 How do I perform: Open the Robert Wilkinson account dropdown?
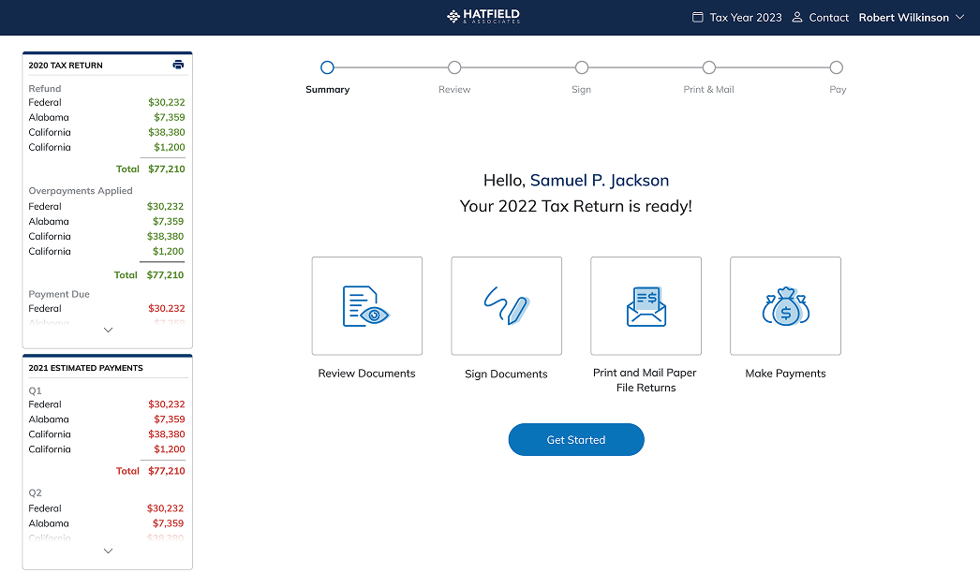click(912, 17)
